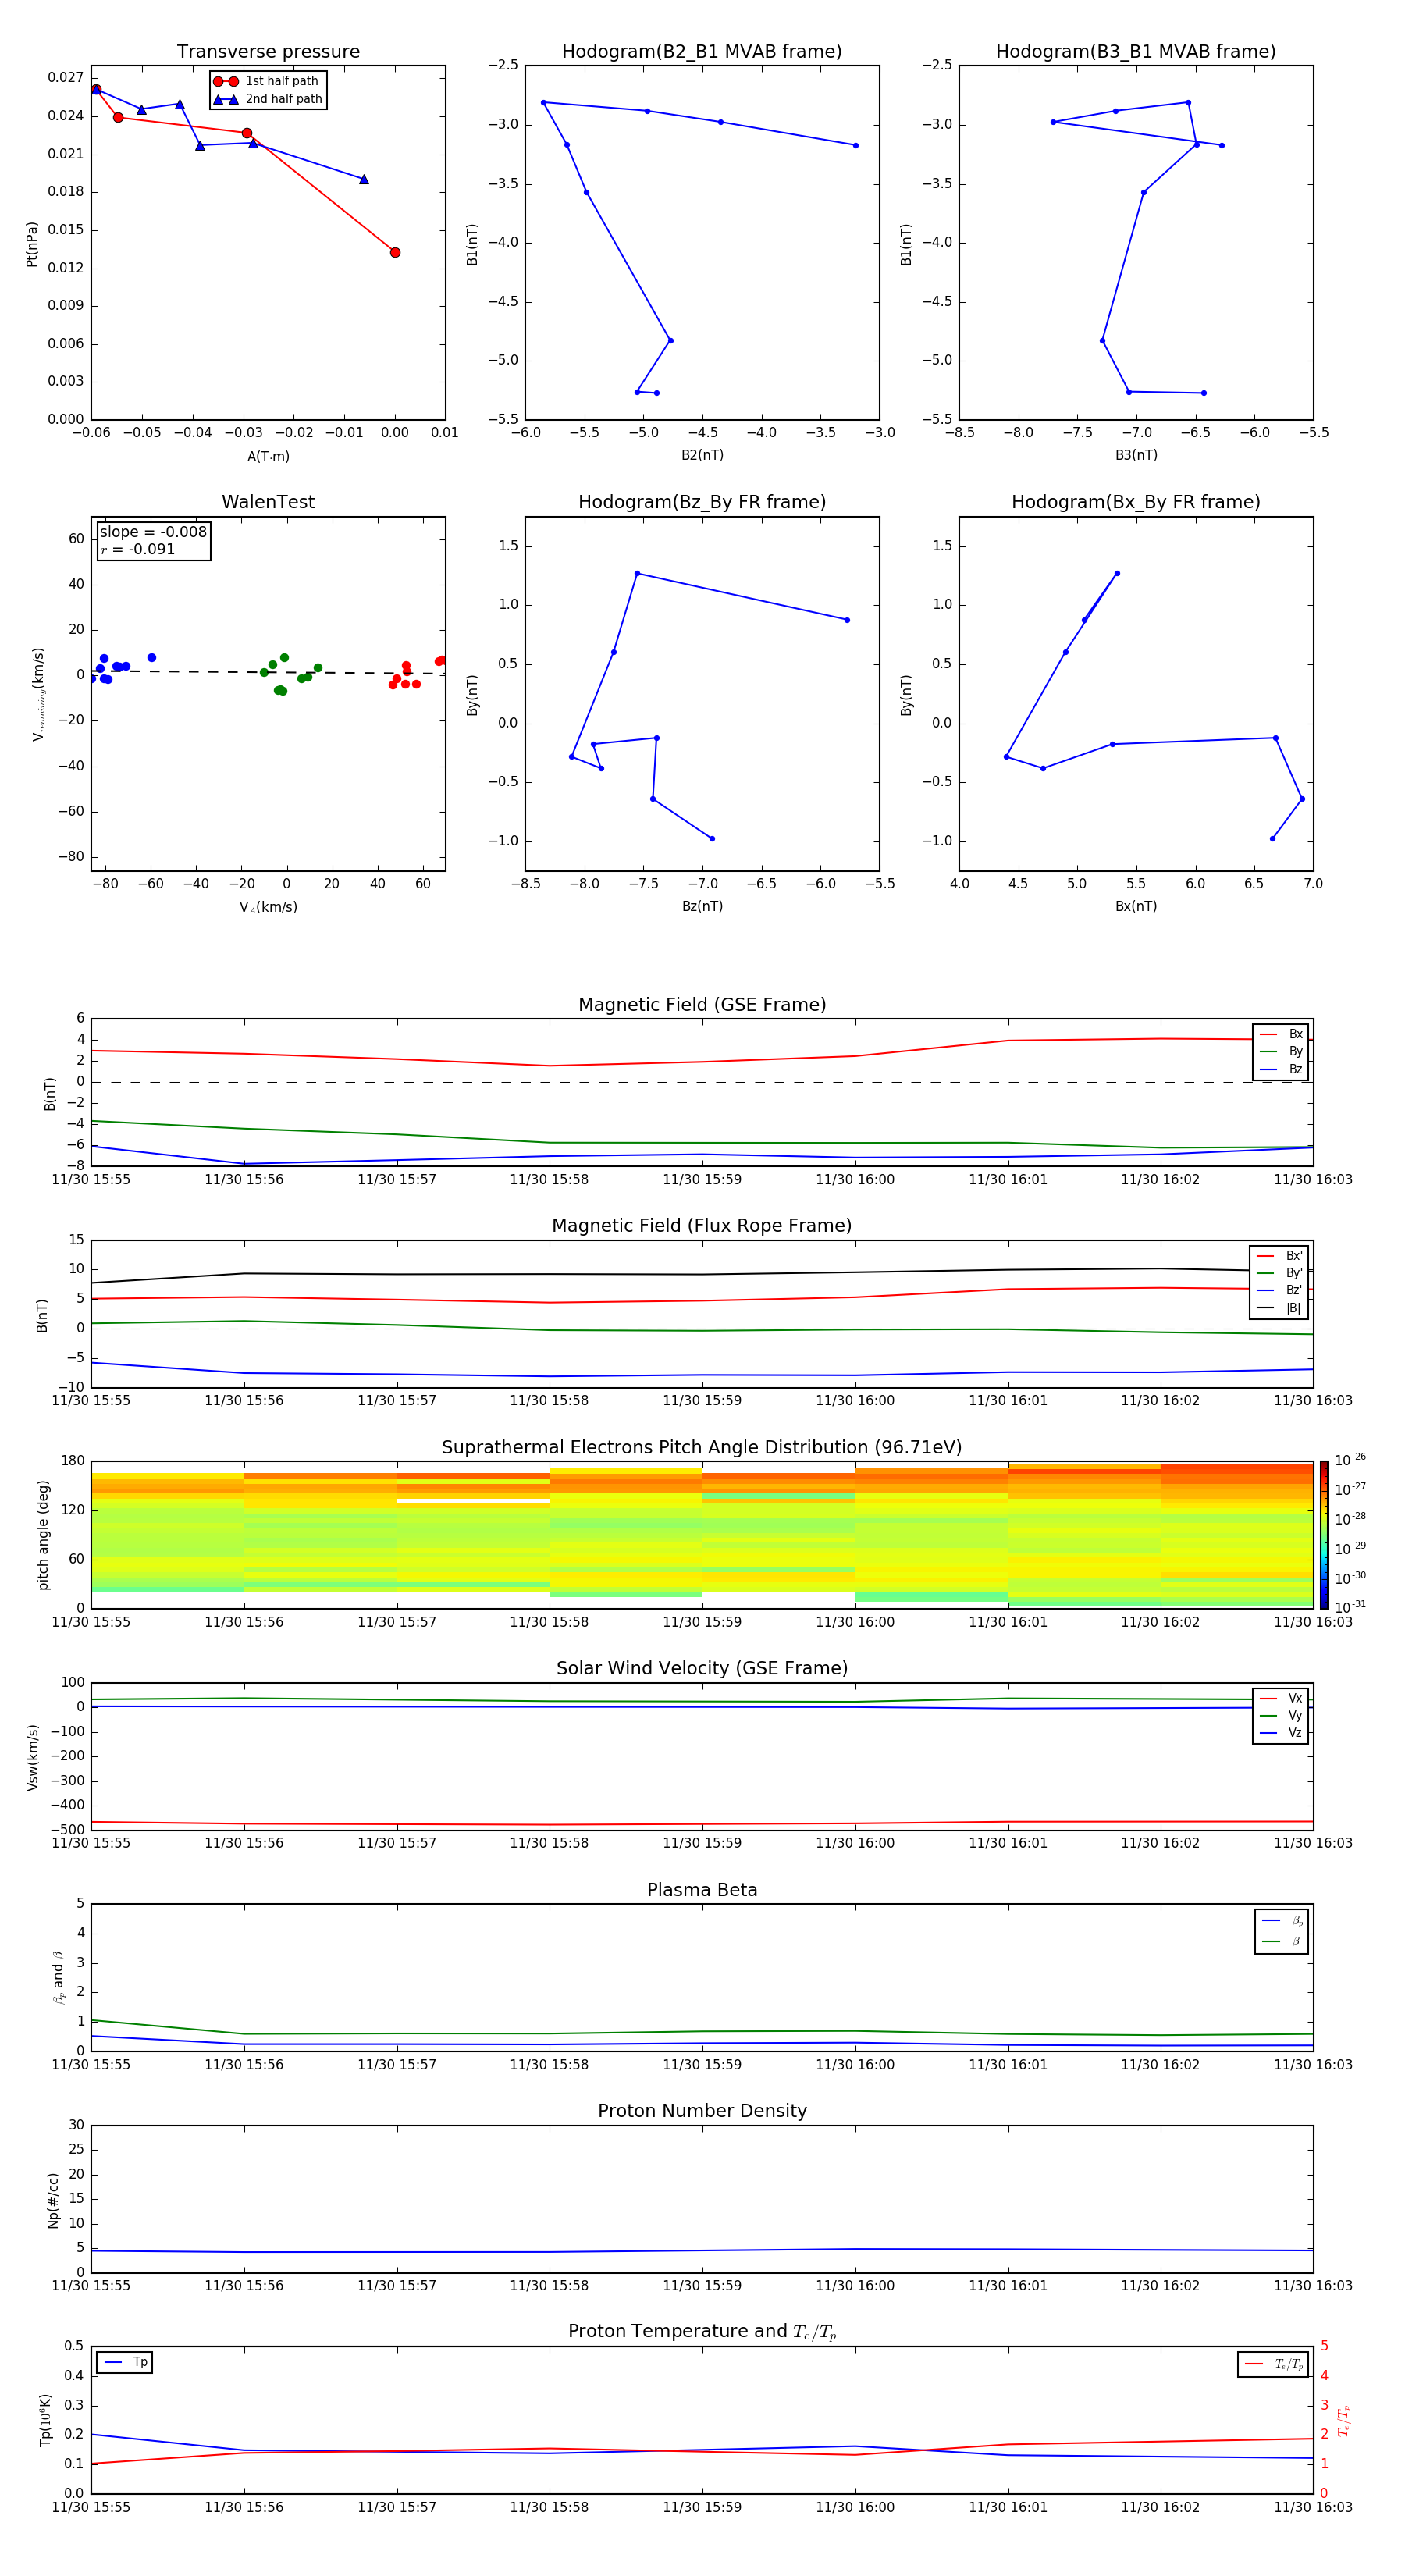Click the 'pitch angle (deg)' axis label
The height and width of the screenshot is (2576, 1405).
coord(43,1534)
